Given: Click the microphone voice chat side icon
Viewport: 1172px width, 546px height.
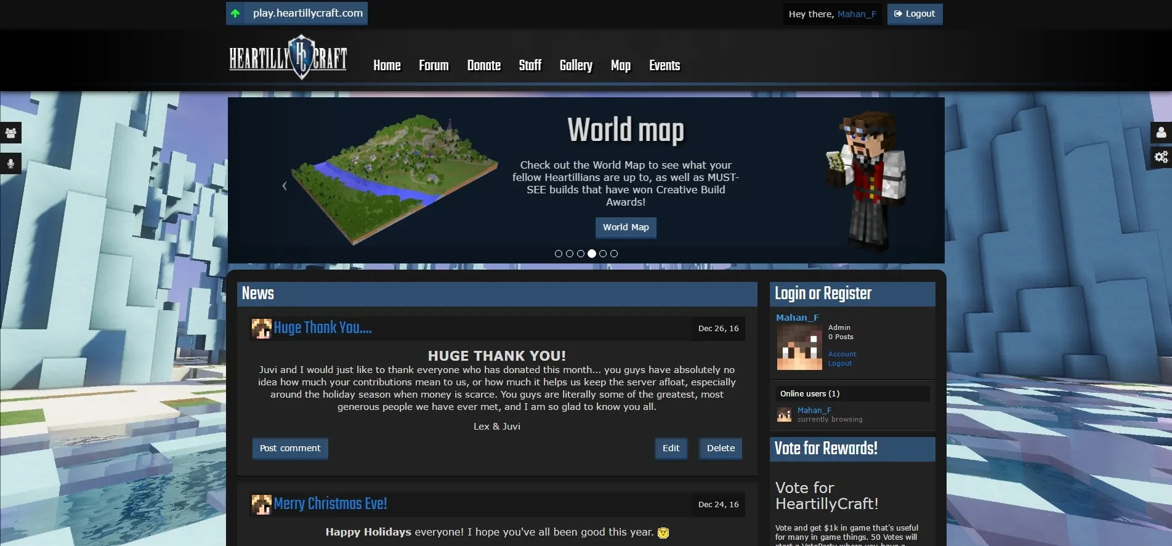Looking at the screenshot, I should (10, 164).
